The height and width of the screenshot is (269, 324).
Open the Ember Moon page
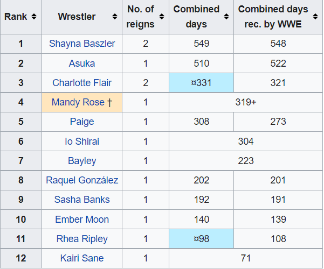(x=82, y=220)
